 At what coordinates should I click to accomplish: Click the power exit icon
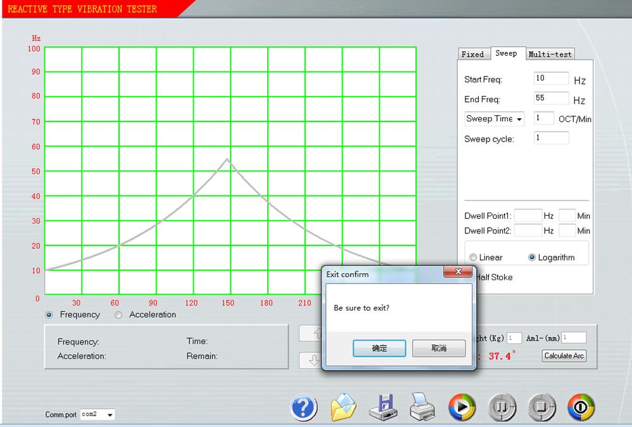click(581, 407)
